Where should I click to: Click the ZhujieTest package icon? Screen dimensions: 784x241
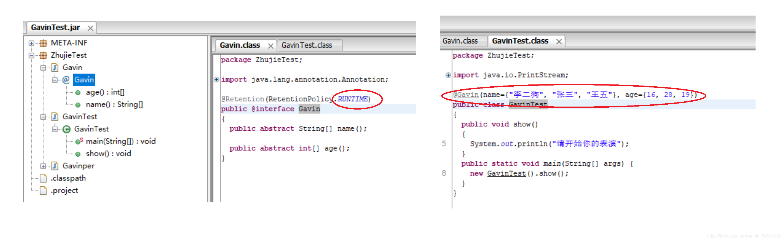click(43, 55)
